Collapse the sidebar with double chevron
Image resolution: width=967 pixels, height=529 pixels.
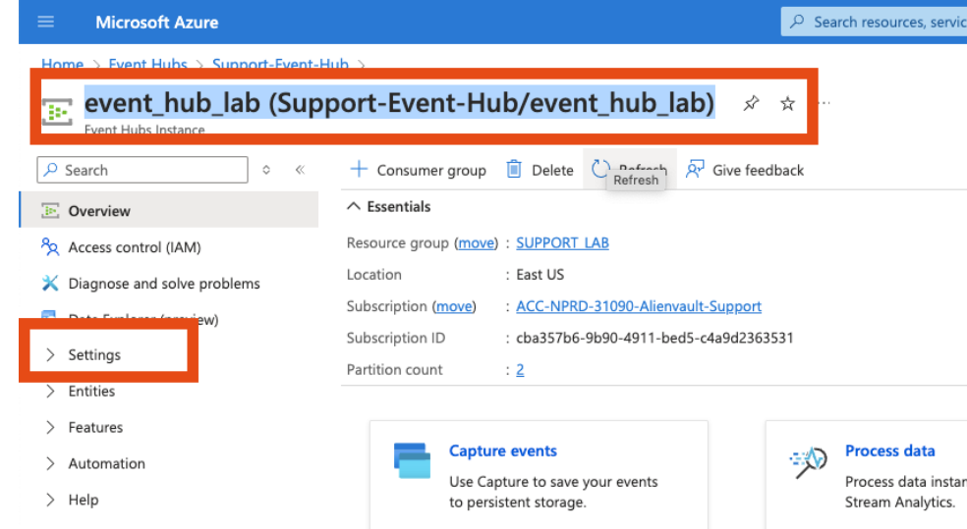pos(301,170)
